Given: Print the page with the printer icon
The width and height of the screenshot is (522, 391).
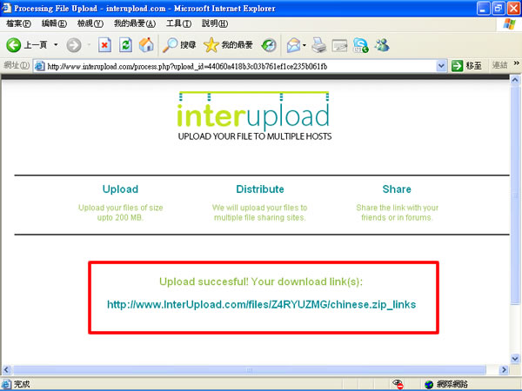Looking at the screenshot, I should coord(319,45).
